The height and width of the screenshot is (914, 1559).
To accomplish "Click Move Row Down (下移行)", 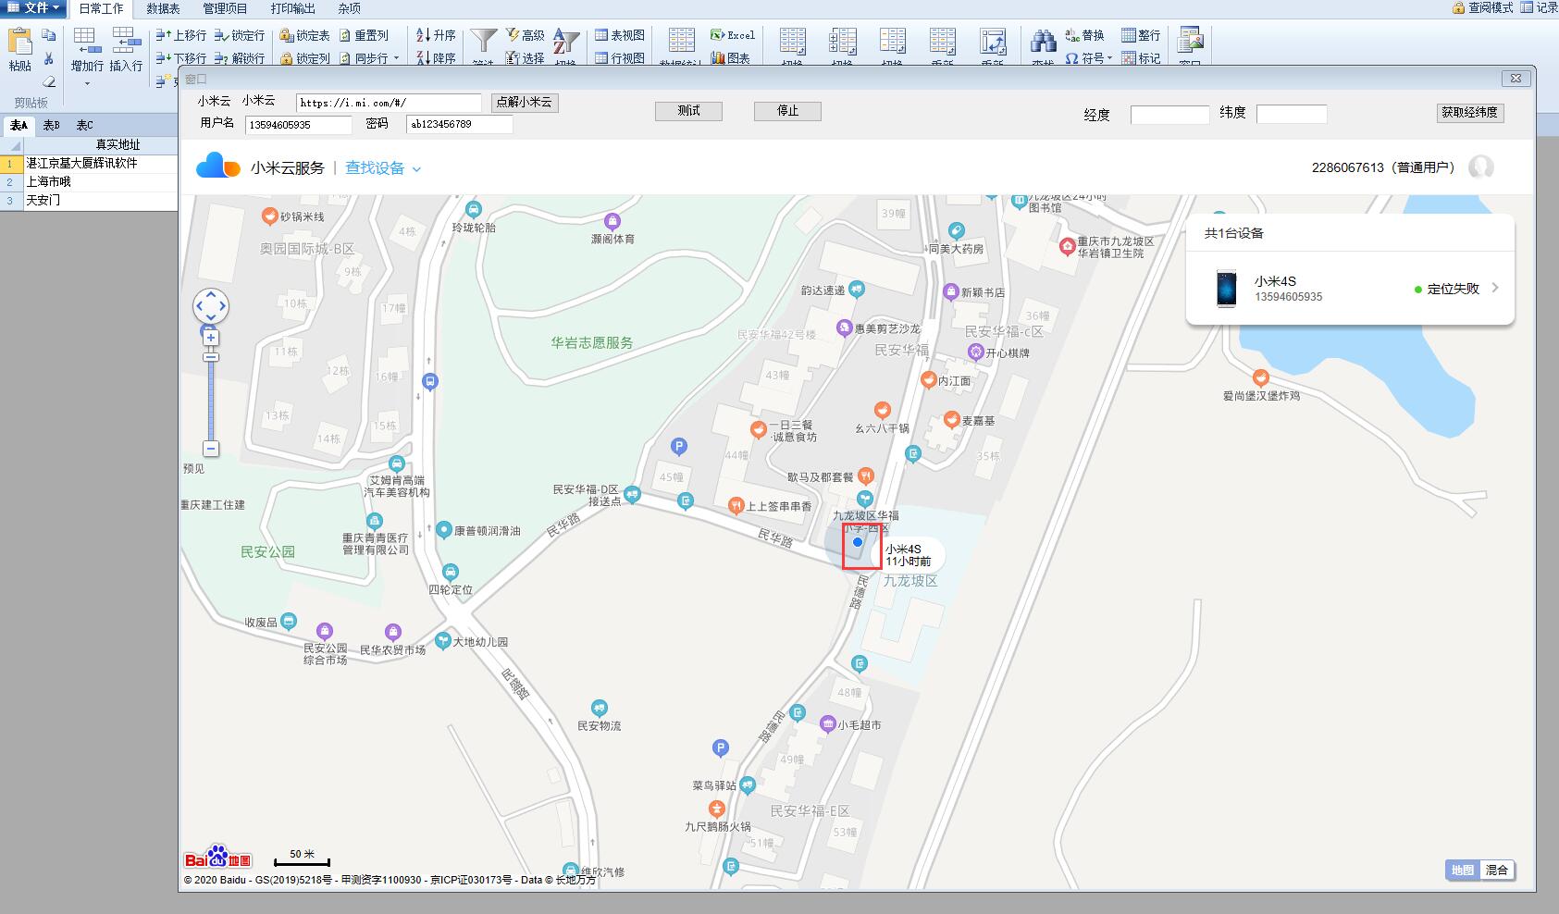I will click(x=181, y=58).
